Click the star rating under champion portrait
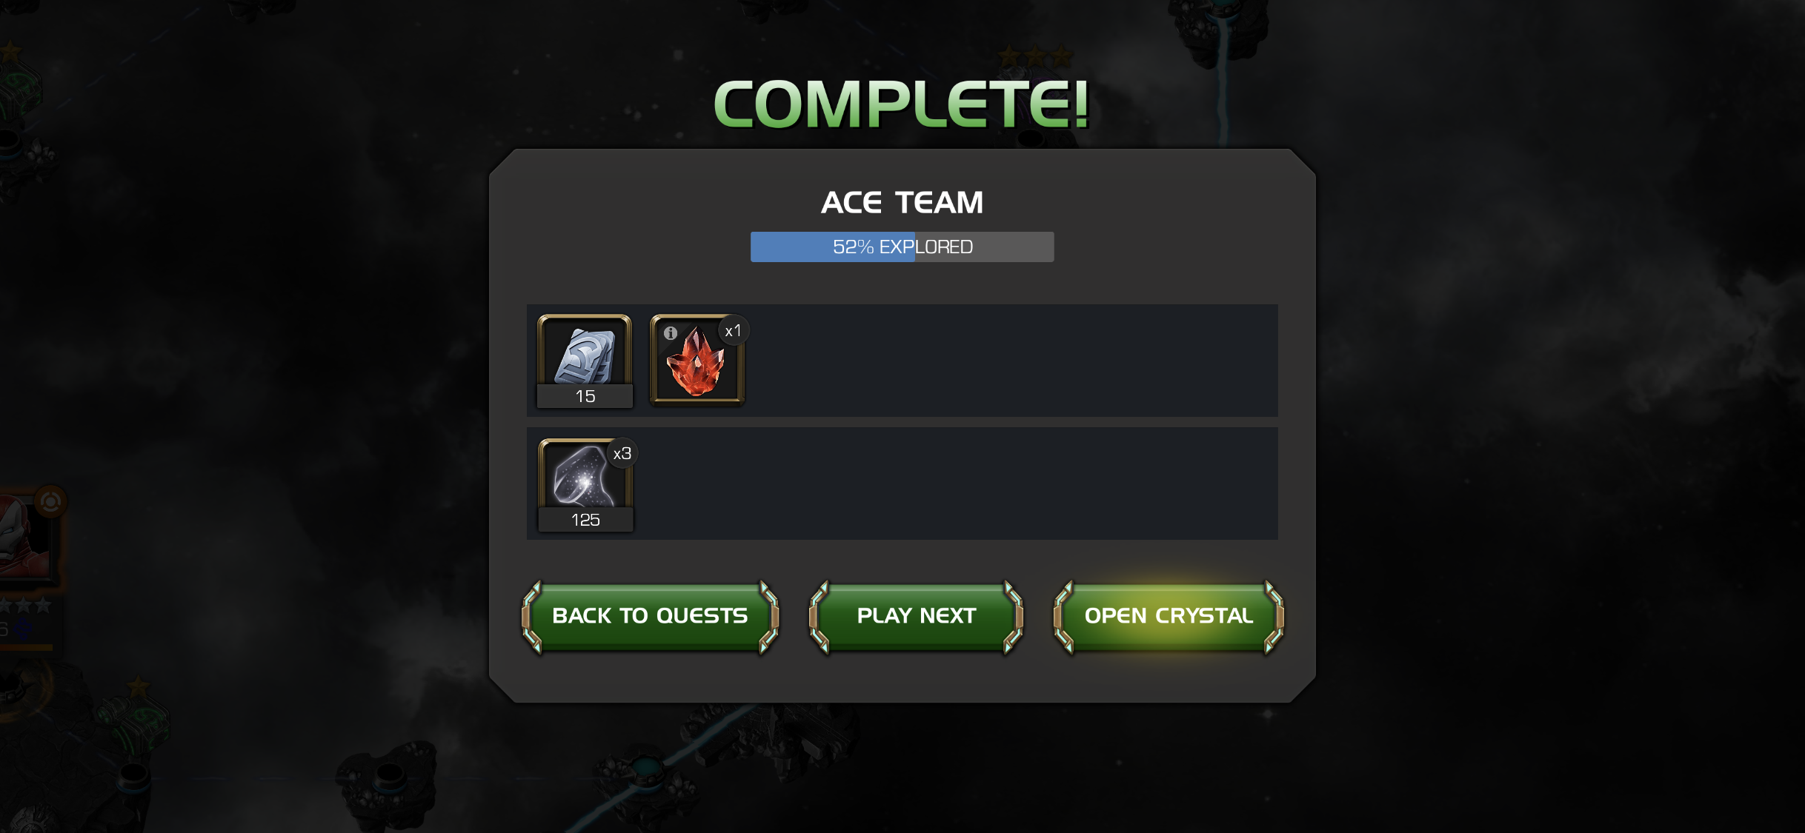The width and height of the screenshot is (1805, 833). [x=26, y=605]
